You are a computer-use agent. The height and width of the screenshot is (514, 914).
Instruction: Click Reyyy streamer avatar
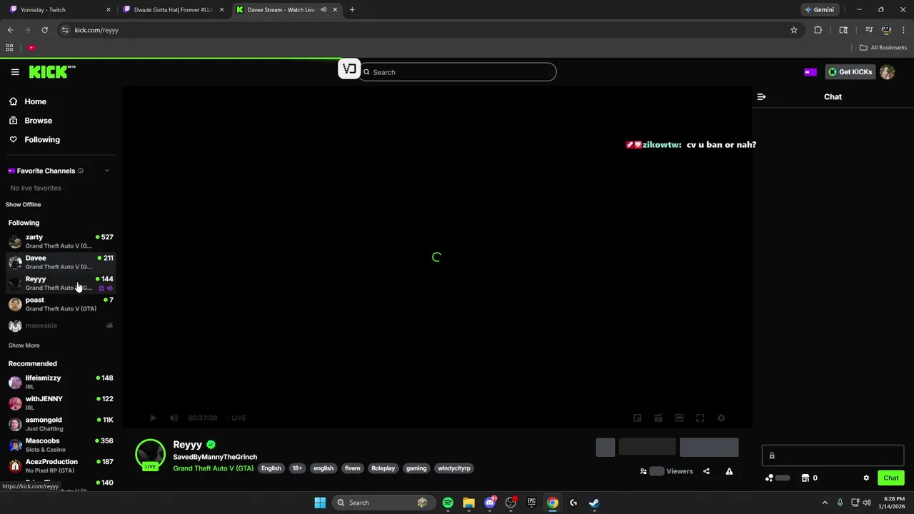pos(150,454)
